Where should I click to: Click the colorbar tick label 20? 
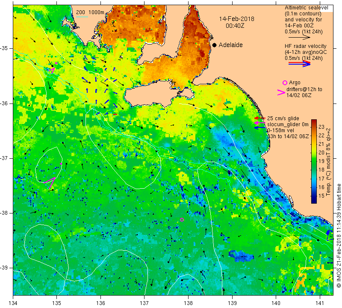(321, 153)
